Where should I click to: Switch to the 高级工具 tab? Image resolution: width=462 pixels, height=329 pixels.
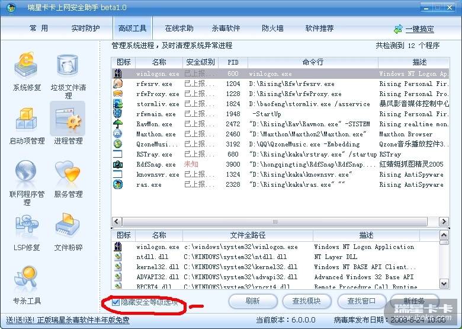[132, 28]
